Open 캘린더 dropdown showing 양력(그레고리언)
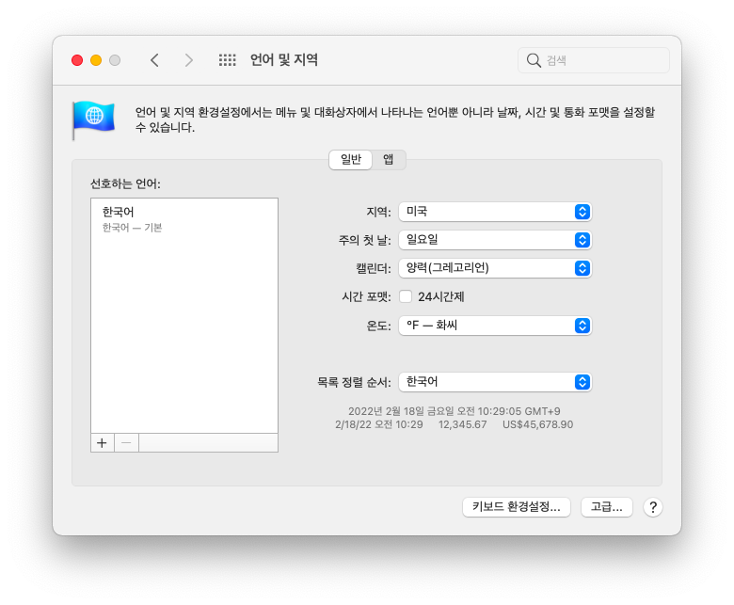734x605 pixels. pos(495,268)
